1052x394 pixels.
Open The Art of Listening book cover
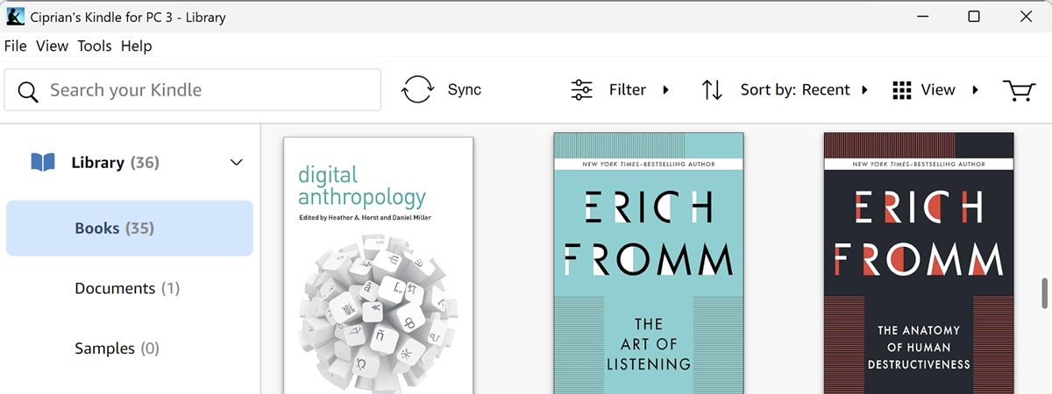tap(649, 263)
